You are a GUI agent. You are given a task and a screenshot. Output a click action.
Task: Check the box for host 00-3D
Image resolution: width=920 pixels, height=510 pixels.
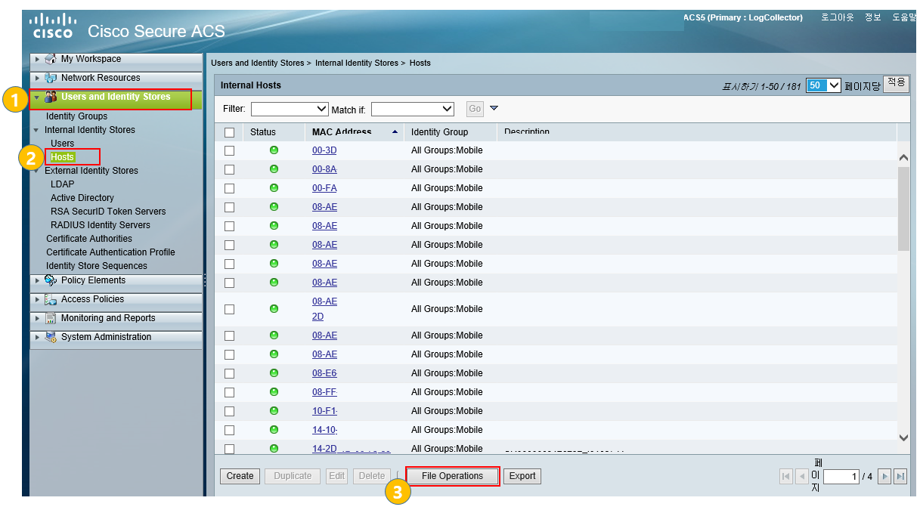229,150
